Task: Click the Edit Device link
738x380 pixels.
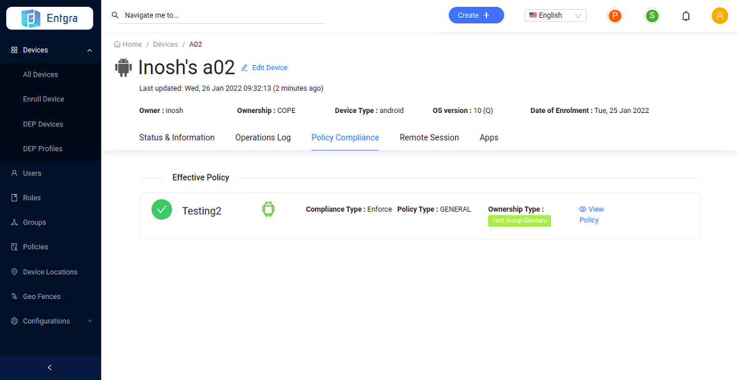Action: tap(269, 68)
